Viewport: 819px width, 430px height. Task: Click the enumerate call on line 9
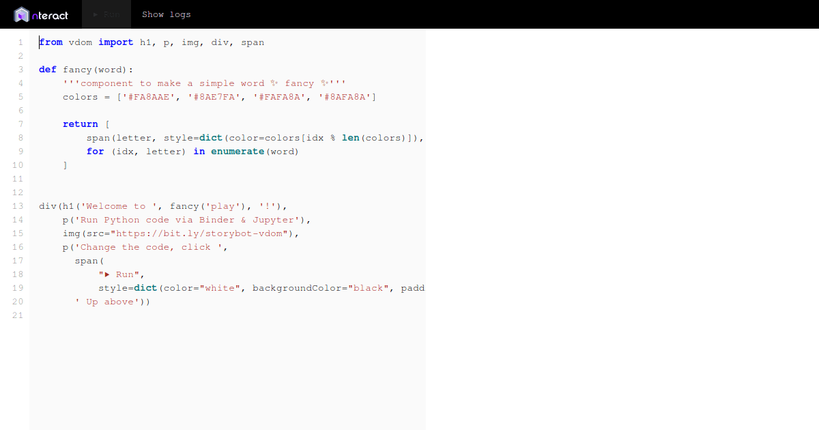[x=238, y=151]
